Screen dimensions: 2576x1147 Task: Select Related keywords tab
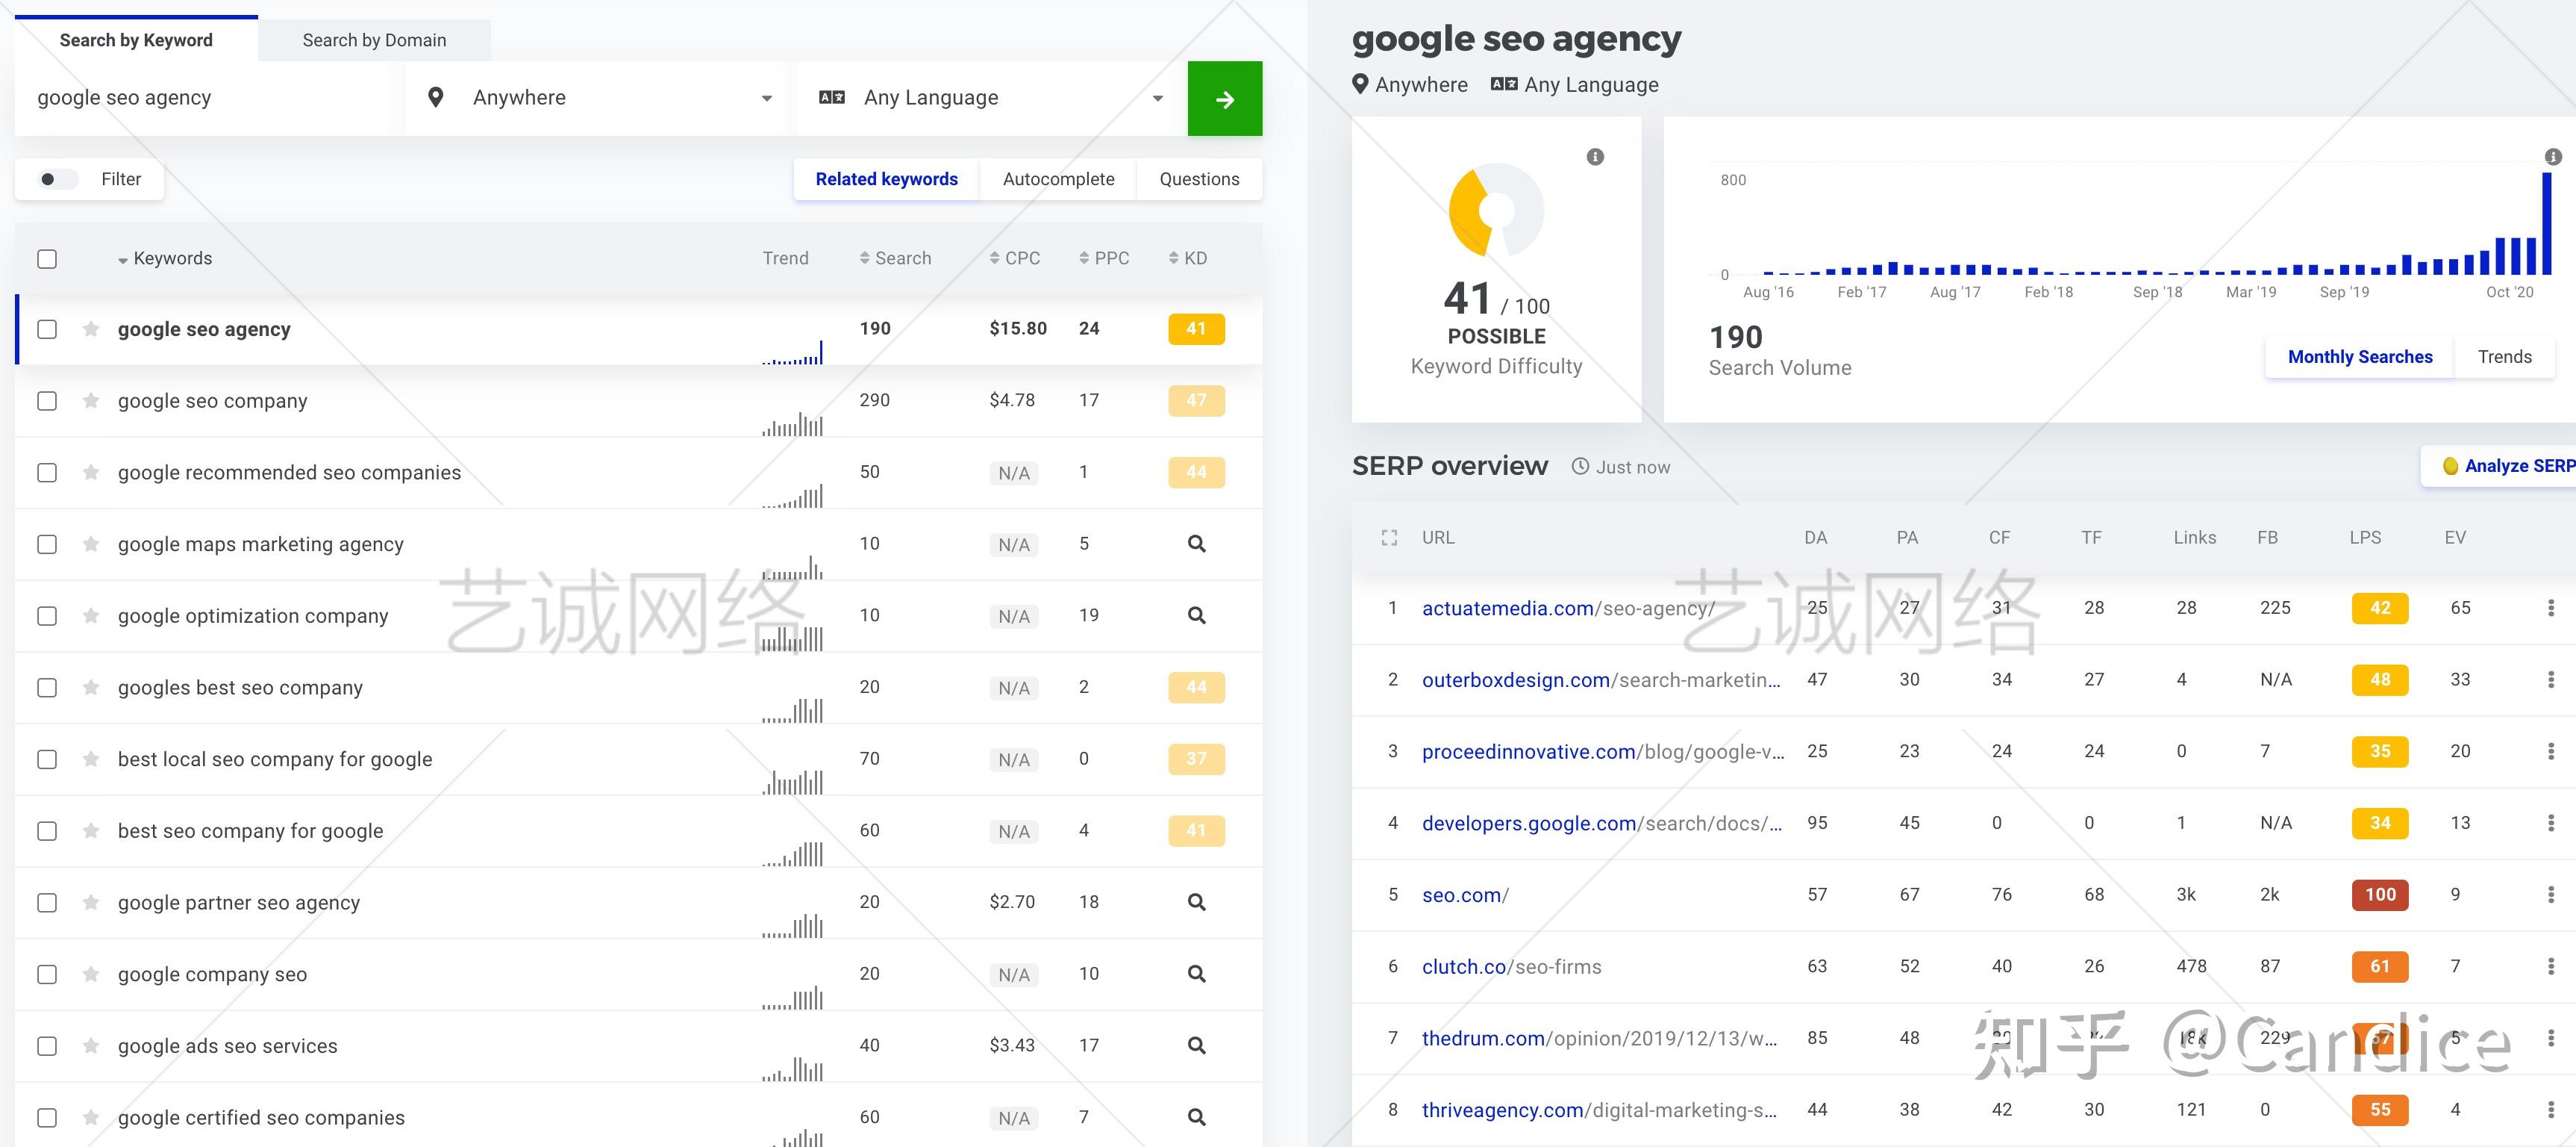[886, 179]
